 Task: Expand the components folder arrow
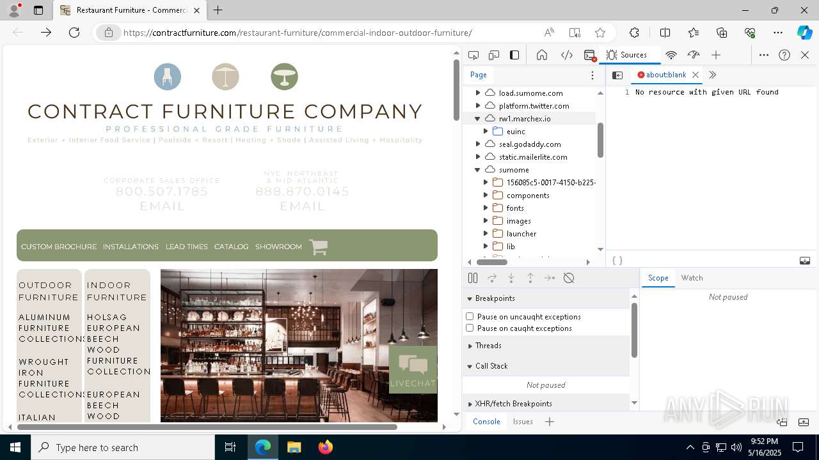tap(486, 195)
